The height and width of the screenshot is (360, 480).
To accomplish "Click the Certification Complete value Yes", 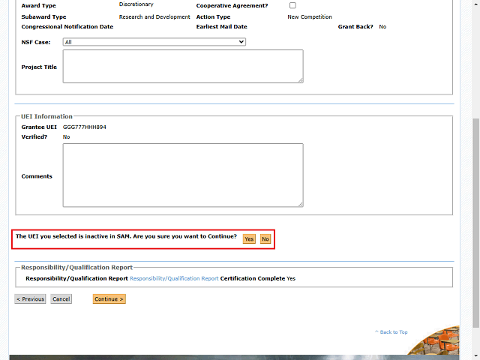I will tap(291, 278).
